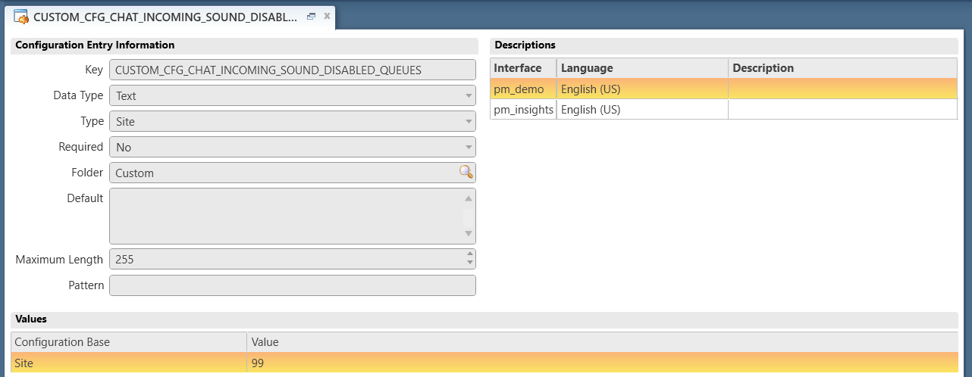This screenshot has width=972, height=377.
Task: Sort by the Language column header
Action: point(641,68)
